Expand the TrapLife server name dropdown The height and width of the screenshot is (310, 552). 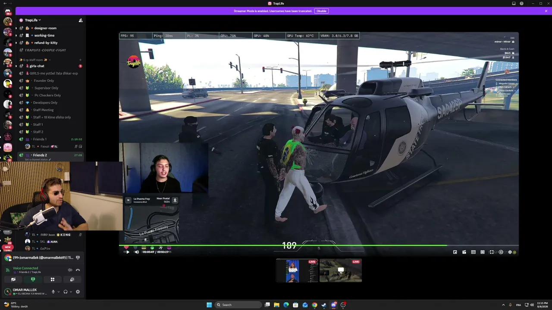33,20
